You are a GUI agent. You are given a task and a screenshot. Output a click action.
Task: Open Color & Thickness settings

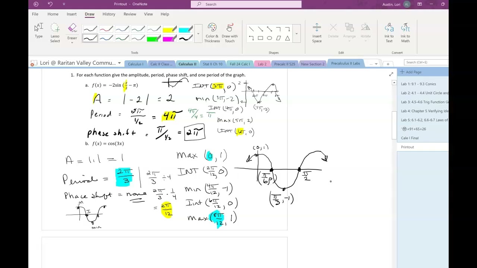click(x=212, y=33)
